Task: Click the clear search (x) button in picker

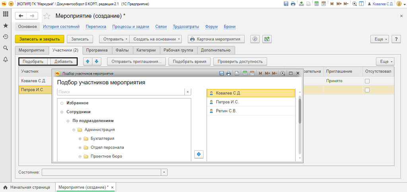Action: tap(188, 91)
